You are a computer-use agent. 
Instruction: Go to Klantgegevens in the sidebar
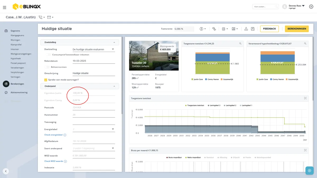click(x=17, y=35)
